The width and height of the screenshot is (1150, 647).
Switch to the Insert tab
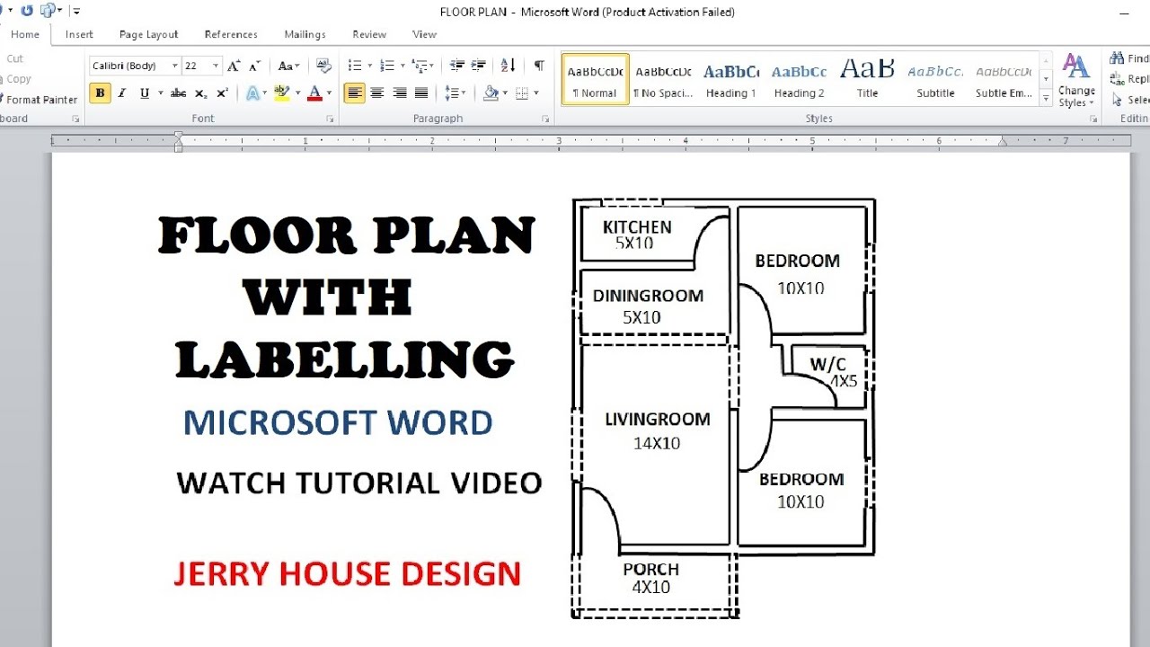79,34
